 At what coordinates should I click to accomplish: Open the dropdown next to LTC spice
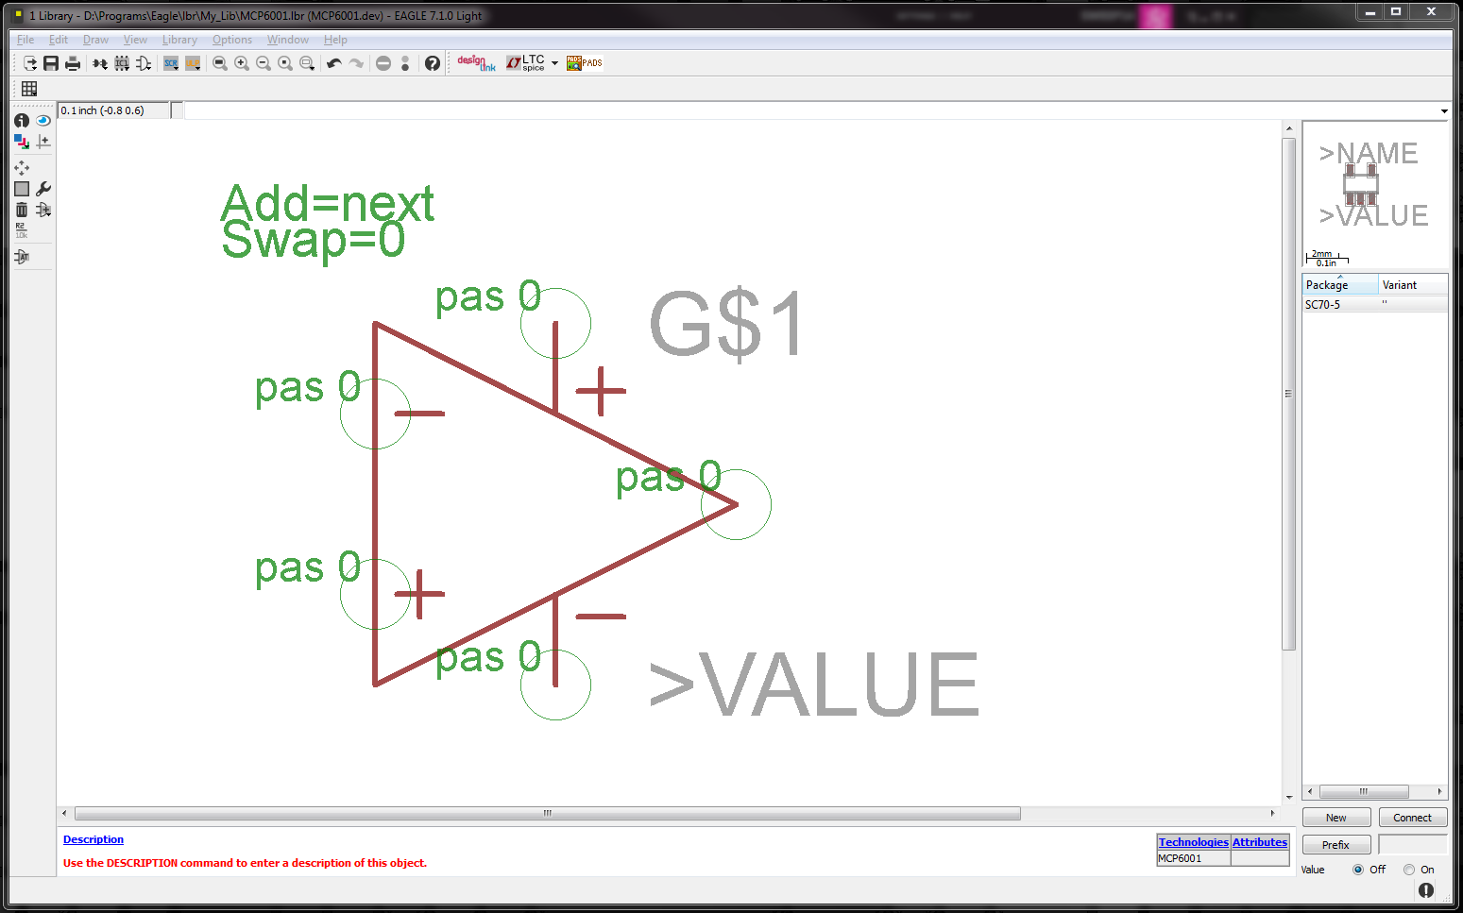click(x=554, y=63)
